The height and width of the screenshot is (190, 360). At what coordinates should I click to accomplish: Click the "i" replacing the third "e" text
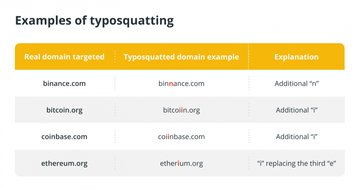tap(297, 163)
